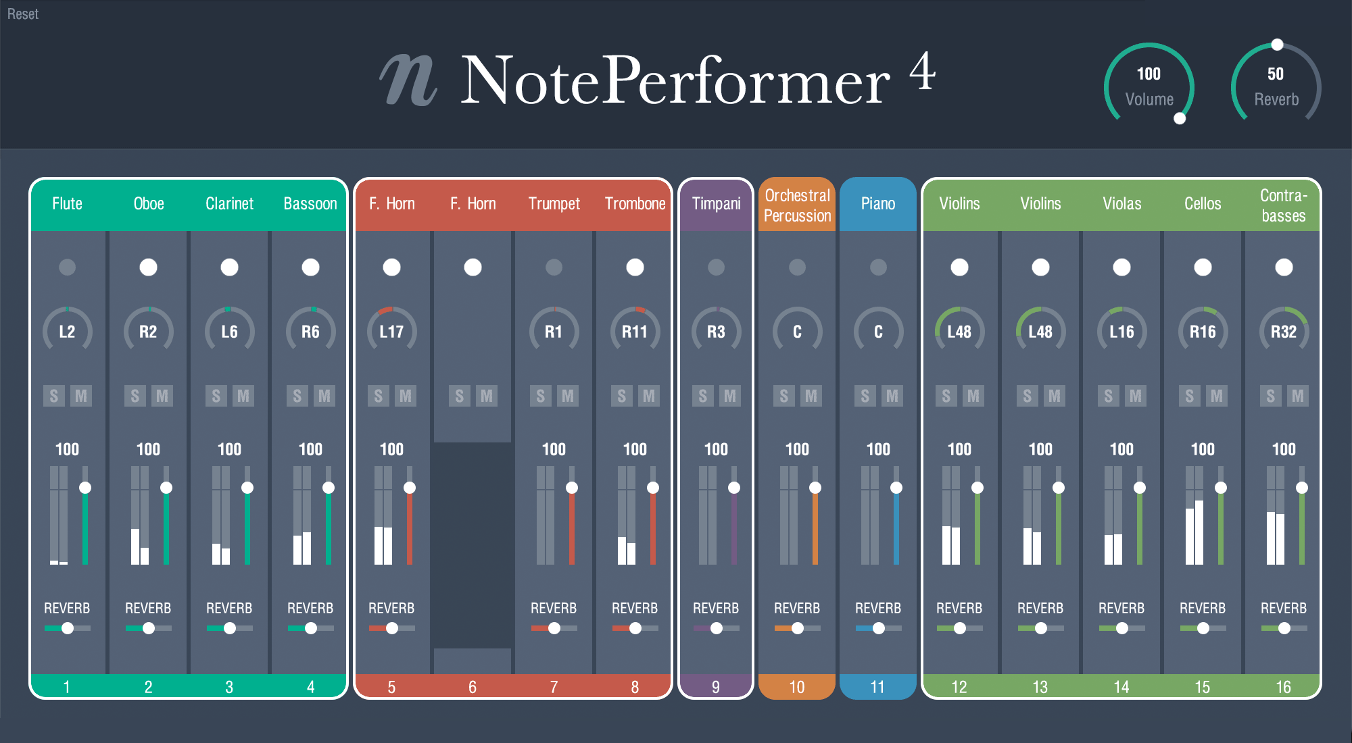Mute the Contrabasses channel
The height and width of the screenshot is (743, 1352).
(1298, 396)
